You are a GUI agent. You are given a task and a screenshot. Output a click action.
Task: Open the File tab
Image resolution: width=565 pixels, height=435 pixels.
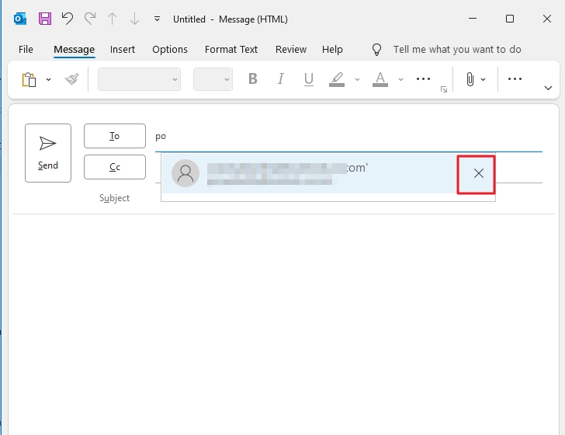pyautogui.click(x=26, y=50)
